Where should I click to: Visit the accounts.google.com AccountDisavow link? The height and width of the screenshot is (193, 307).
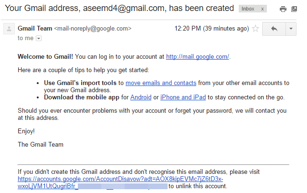[120, 179]
